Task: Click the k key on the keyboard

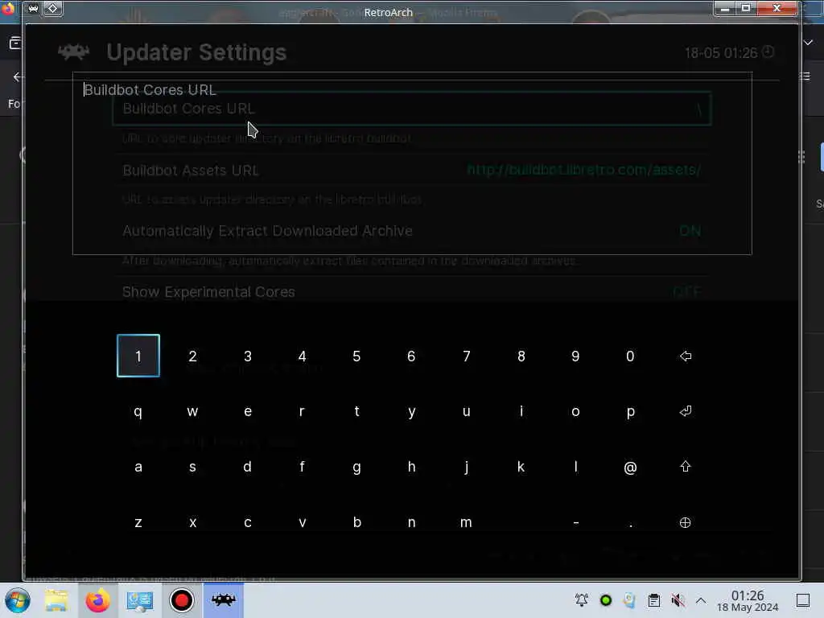Action: (521, 467)
